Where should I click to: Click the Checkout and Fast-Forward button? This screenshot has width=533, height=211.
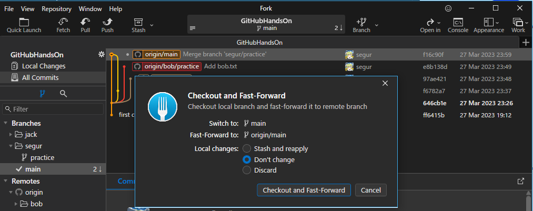point(304,190)
